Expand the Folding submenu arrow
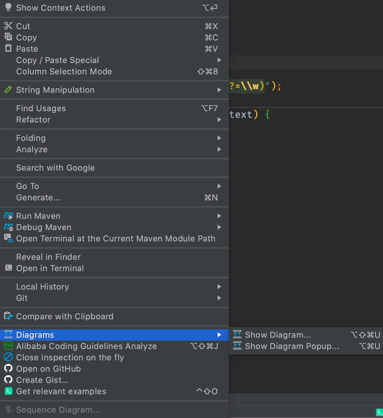Image resolution: width=383 pixels, height=418 pixels. tap(219, 138)
